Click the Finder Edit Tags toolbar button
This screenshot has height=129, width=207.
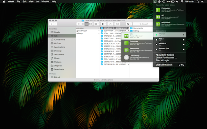coord(117,24)
